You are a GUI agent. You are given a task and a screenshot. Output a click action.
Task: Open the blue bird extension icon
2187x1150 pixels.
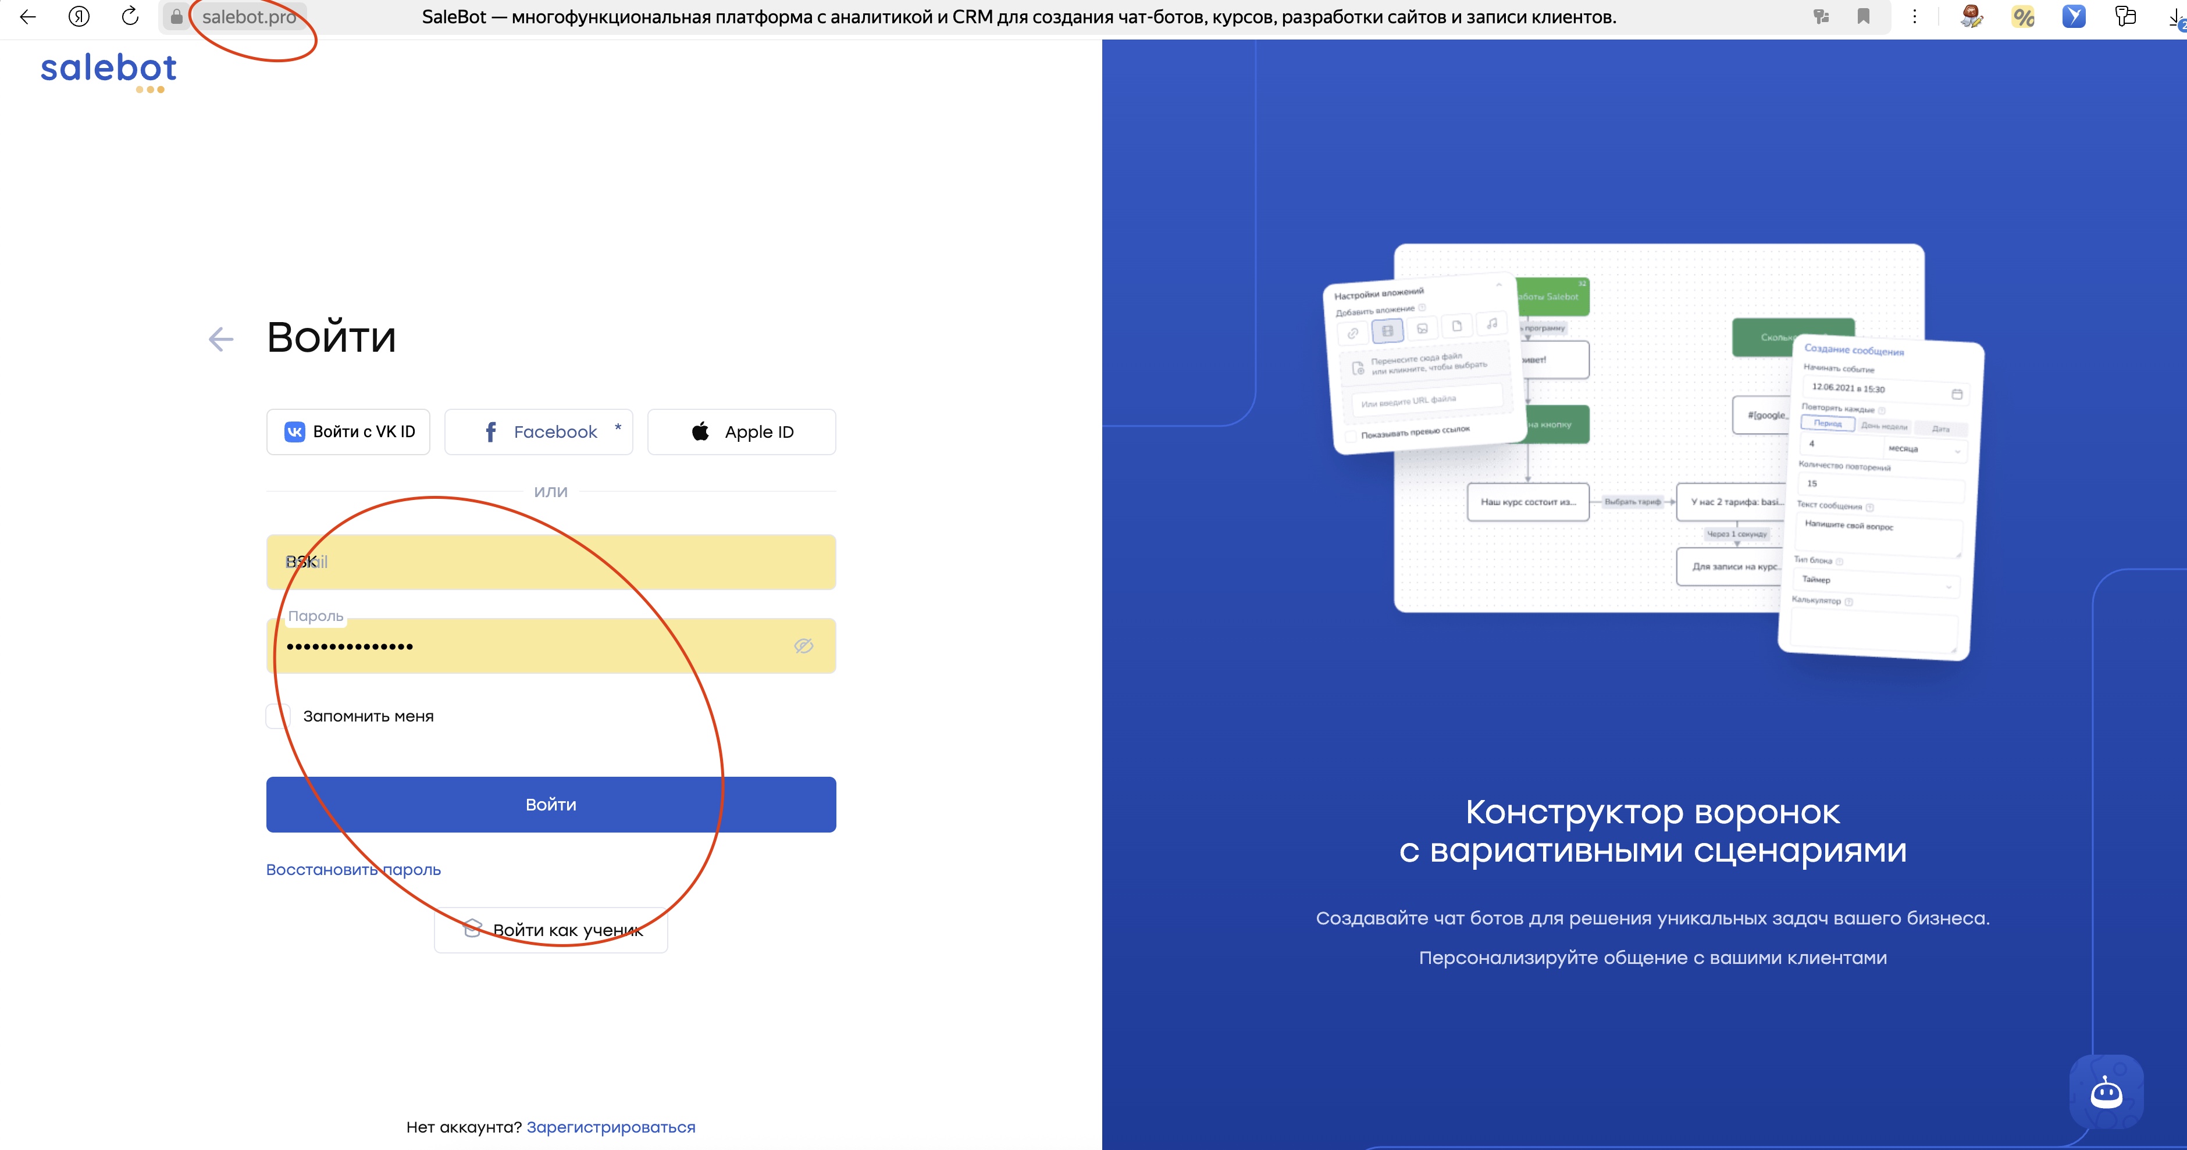(2074, 16)
